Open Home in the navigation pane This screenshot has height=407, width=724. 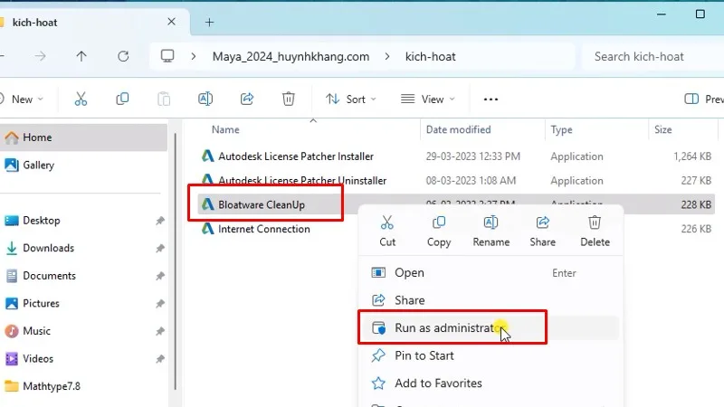click(x=83, y=137)
